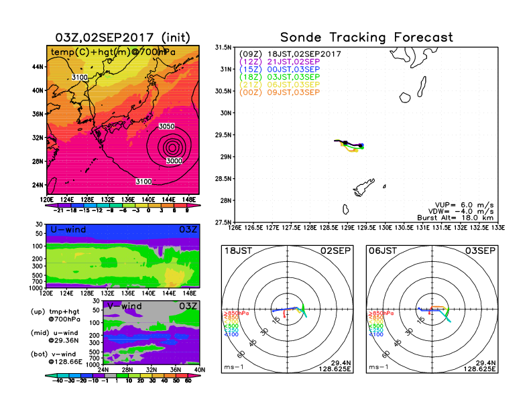This screenshot has width=531, height=410.
Task: Click the "(mid) u-wind @29.36N" note
Action: (x=54, y=336)
